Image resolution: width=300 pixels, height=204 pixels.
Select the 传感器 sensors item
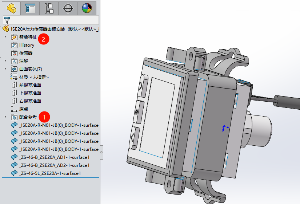pyautogui.click(x=25, y=53)
